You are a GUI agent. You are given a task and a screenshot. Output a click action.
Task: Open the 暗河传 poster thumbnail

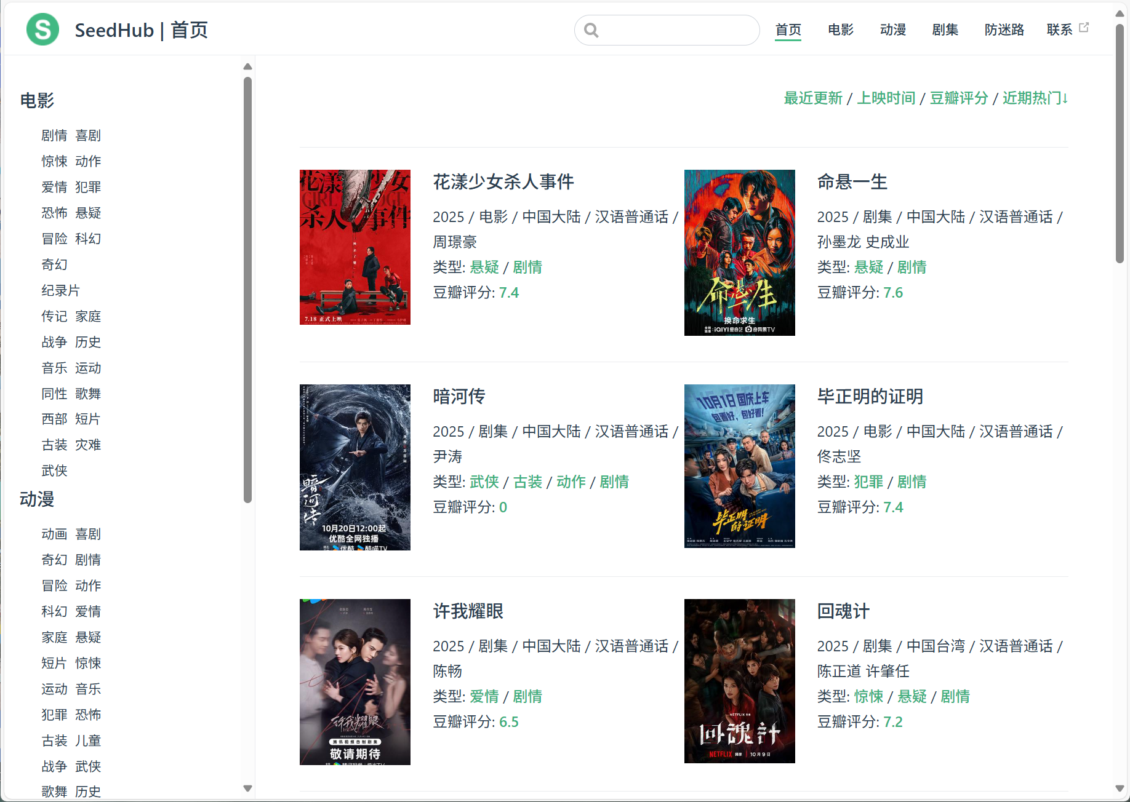[355, 467]
